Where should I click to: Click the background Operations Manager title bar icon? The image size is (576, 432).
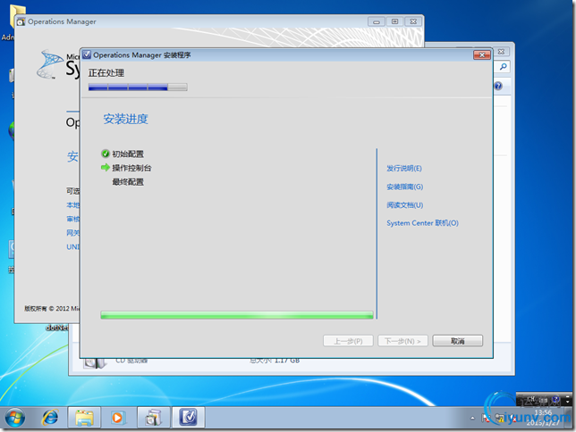tap(21, 21)
